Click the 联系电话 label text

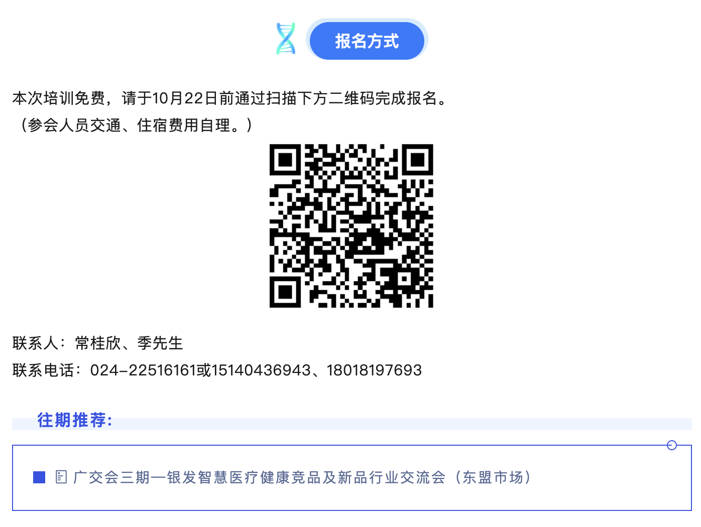(43, 370)
